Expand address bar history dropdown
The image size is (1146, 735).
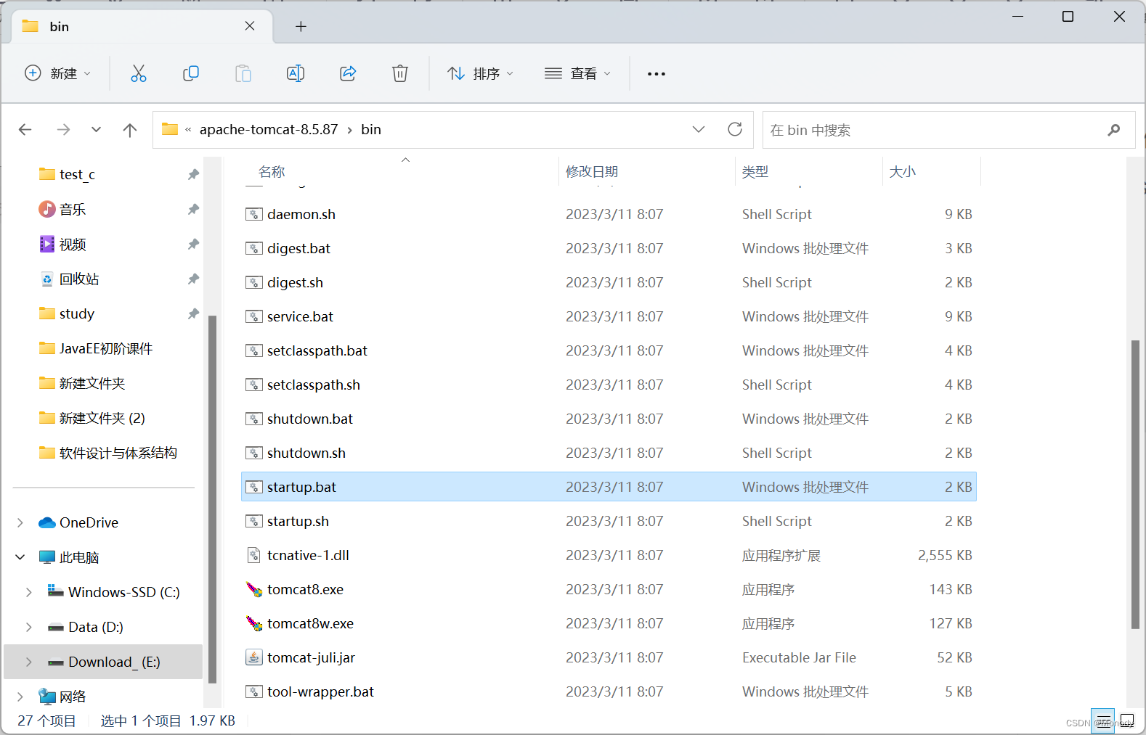[x=699, y=129]
